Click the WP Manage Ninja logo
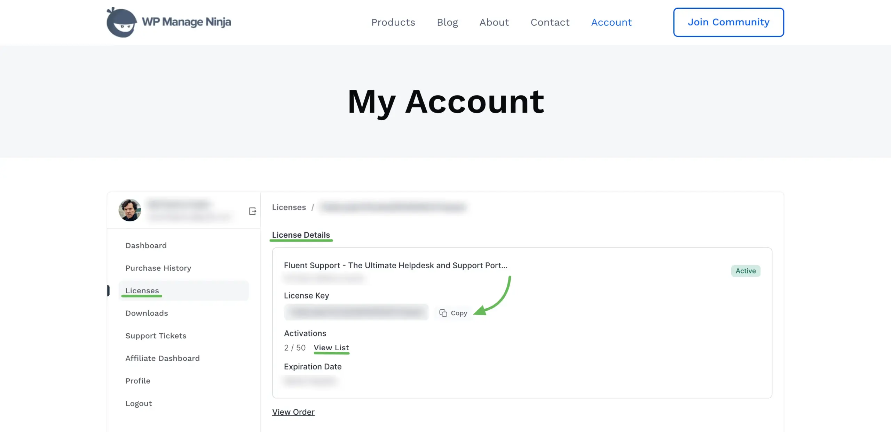Viewport: 891px width, 432px height. (x=169, y=22)
